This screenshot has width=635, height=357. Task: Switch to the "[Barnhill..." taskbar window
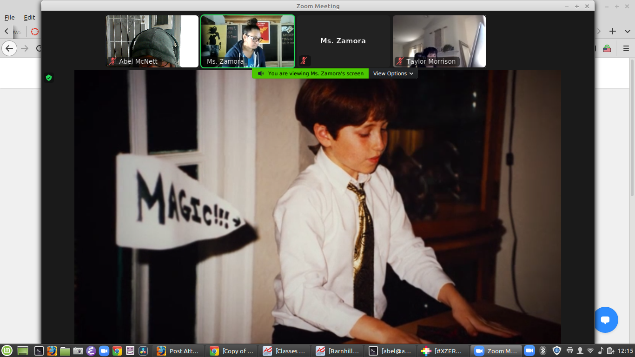pyautogui.click(x=337, y=351)
